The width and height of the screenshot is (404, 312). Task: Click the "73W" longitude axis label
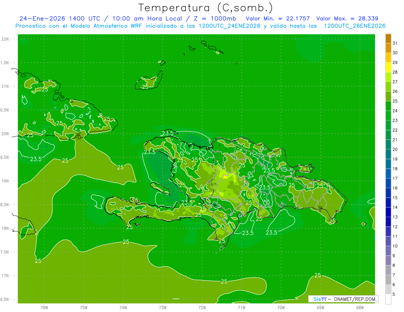(163, 308)
